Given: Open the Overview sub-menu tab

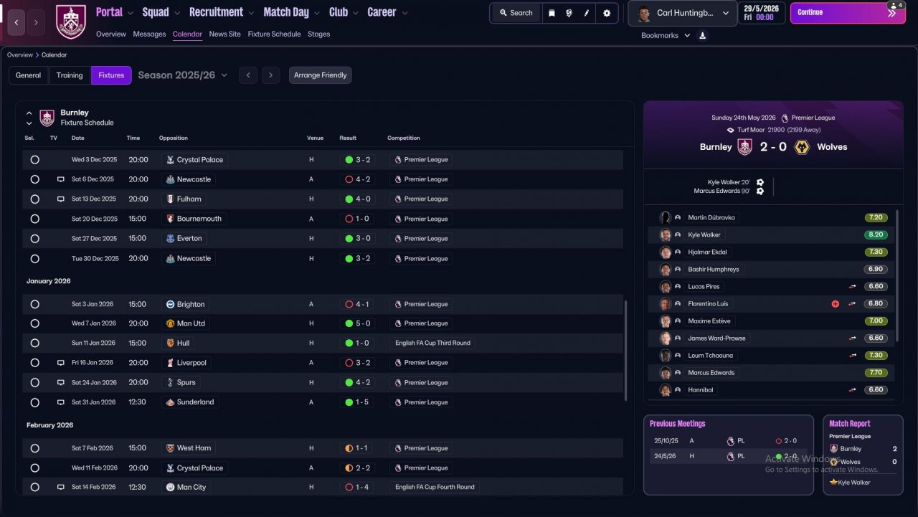Looking at the screenshot, I should pos(111,34).
